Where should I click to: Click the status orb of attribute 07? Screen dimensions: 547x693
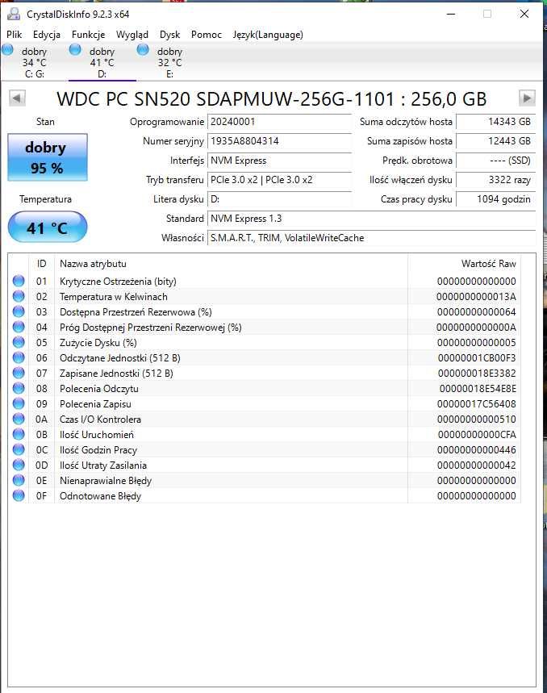click(19, 373)
